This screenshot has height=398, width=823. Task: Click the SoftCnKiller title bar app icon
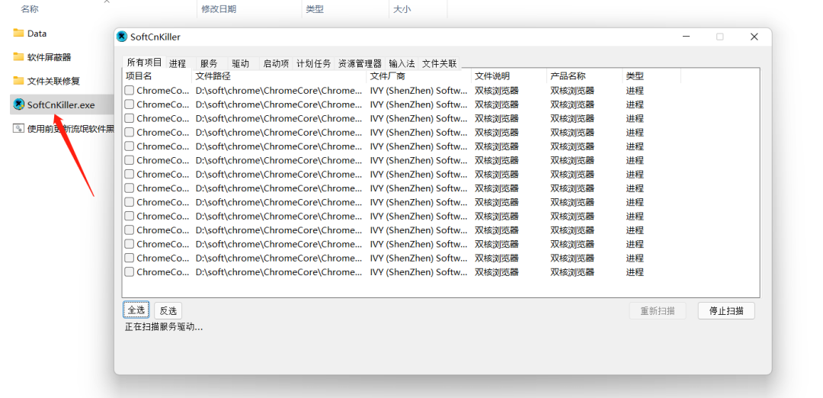click(x=122, y=37)
